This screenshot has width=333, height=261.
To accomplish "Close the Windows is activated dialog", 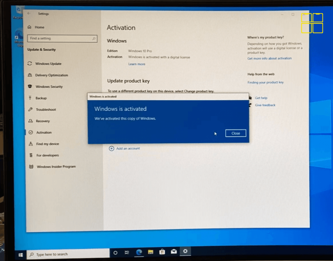I will [x=235, y=133].
